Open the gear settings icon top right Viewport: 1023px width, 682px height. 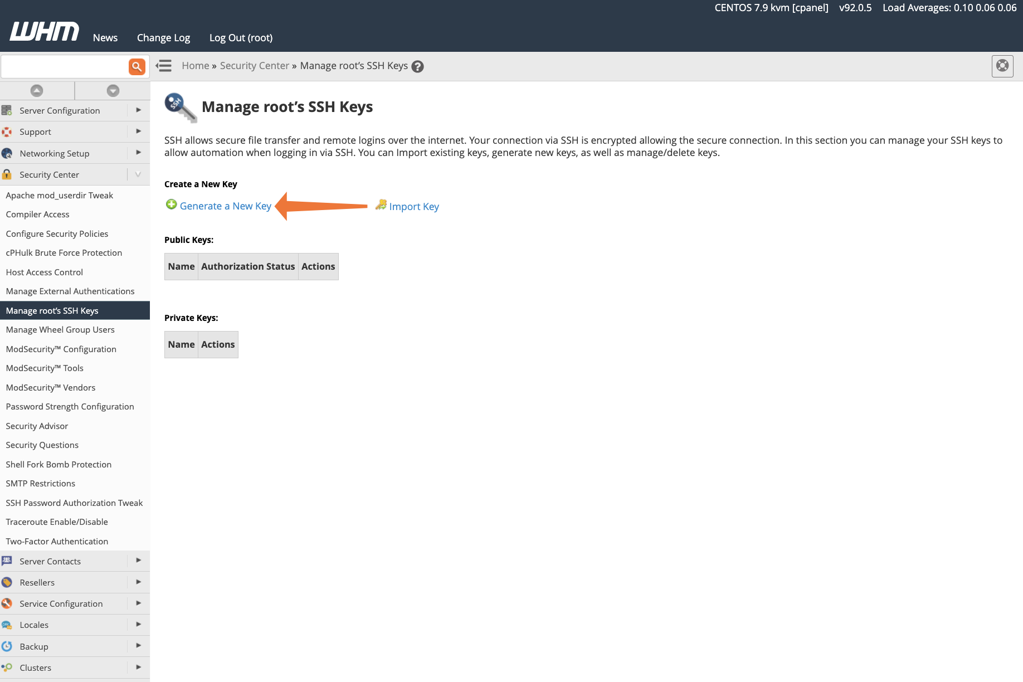(1002, 66)
